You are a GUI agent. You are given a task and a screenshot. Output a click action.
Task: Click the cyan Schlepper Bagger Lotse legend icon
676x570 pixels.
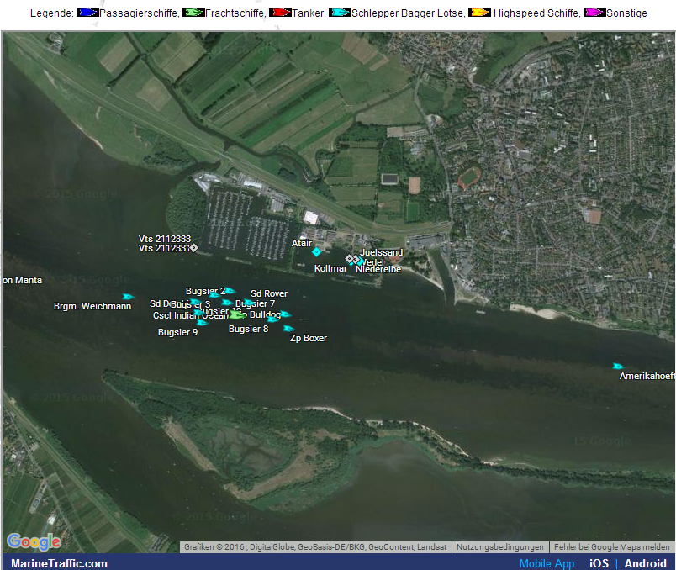pos(341,13)
